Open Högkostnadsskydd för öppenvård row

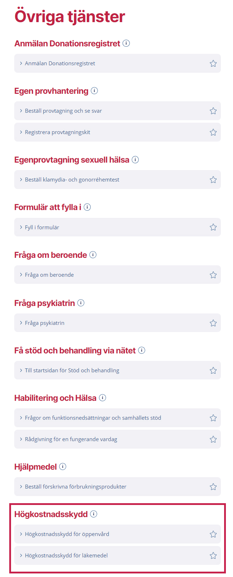[x=67, y=534]
